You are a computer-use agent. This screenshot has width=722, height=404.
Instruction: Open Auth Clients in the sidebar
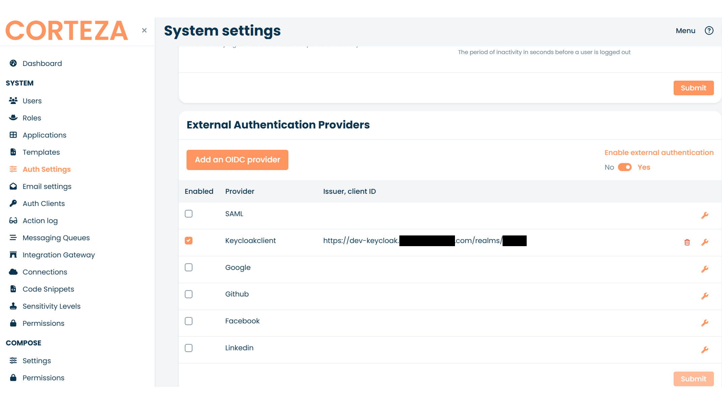click(x=44, y=203)
